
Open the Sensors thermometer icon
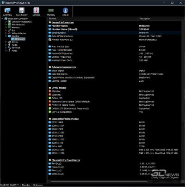click(36, 12)
